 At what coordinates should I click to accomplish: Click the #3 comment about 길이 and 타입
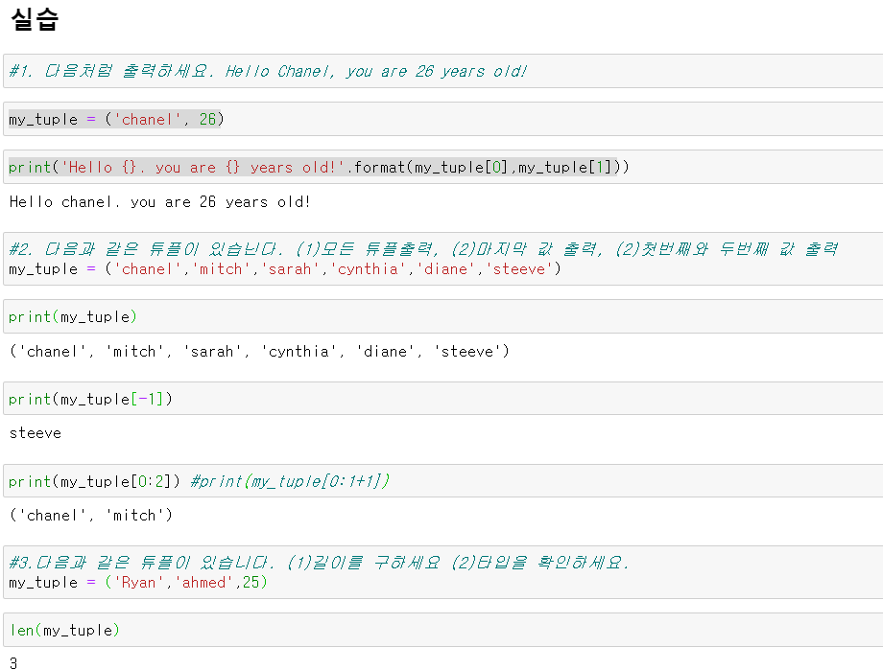click(319, 562)
